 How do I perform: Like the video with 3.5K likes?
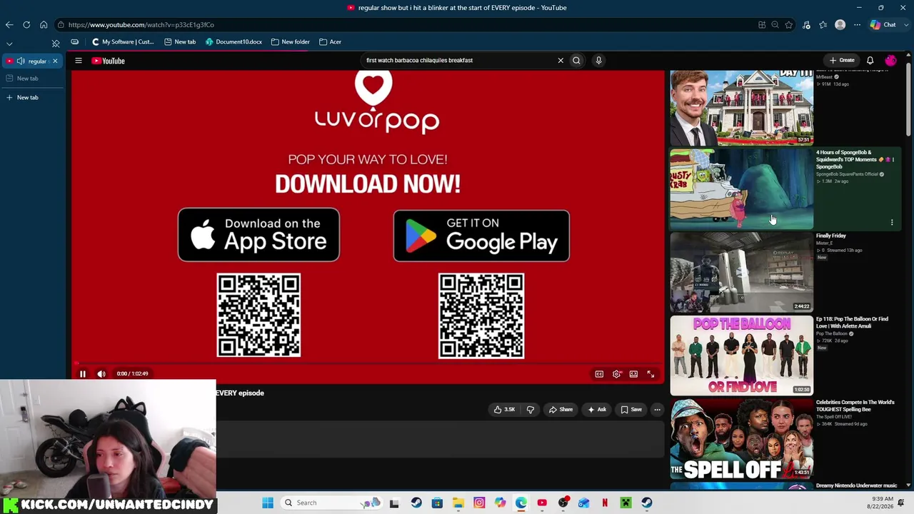[x=504, y=409]
